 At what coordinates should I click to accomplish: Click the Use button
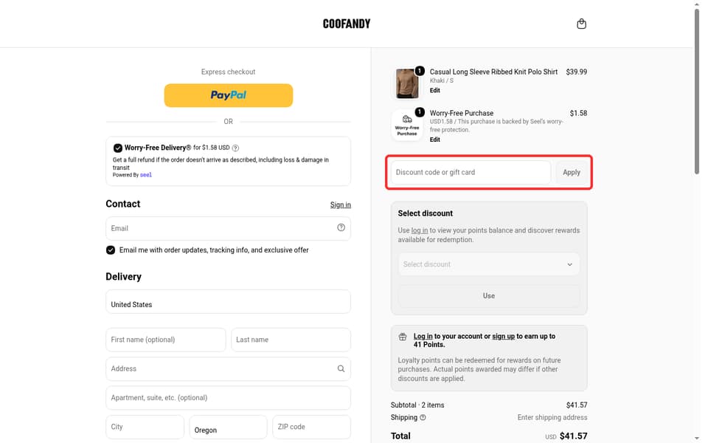tap(488, 295)
